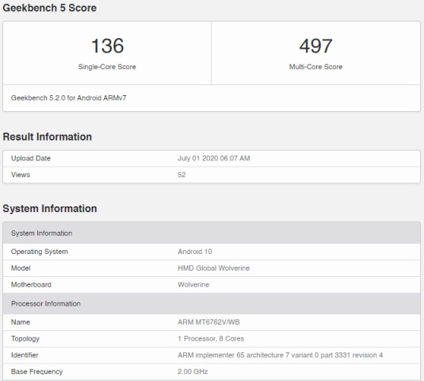Click the Geekbench 5.2.0 for Android ARMv7 text
424x381 pixels.
pyautogui.click(x=68, y=98)
